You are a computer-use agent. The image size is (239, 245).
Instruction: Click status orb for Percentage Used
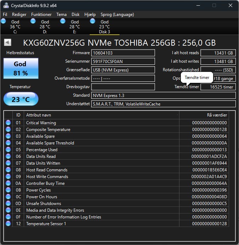point(8,149)
